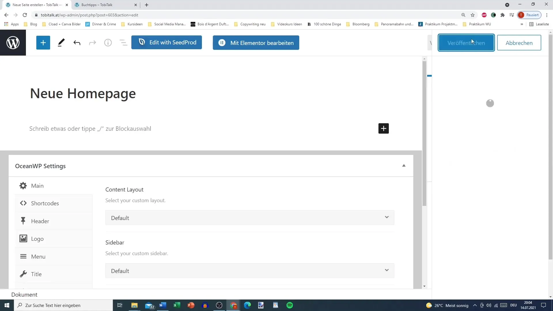This screenshot has width=553, height=311.
Task: Click the editor vertical scrollbar thumb
Action: click(424, 134)
